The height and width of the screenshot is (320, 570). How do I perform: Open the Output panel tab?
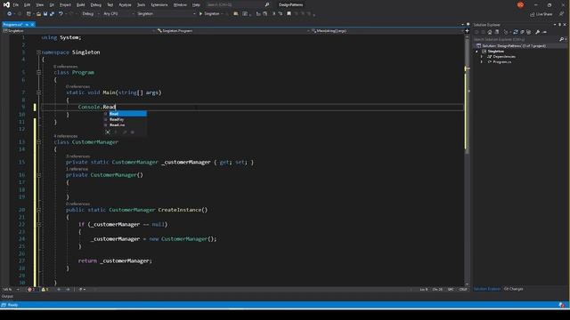point(7,296)
